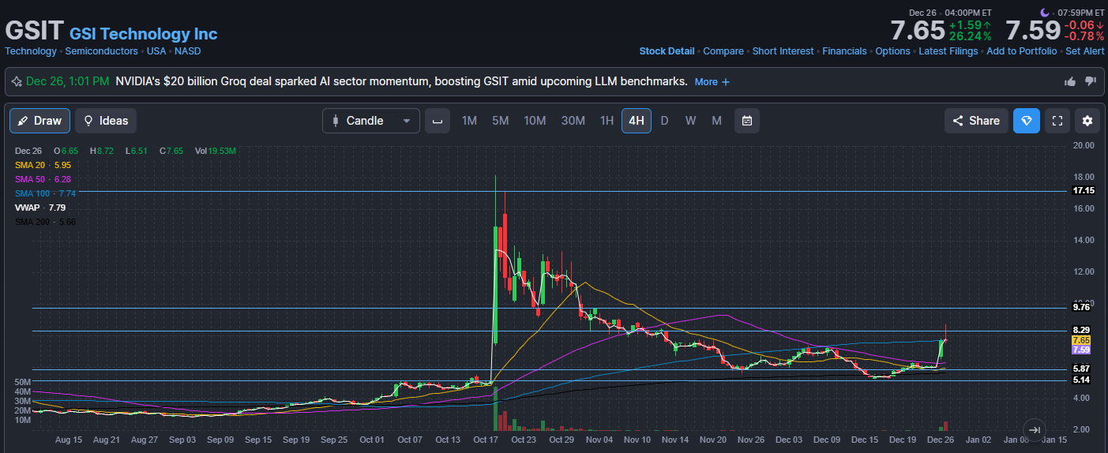This screenshot has height=453, width=1108.
Task: Open the Semiconductors industry link
Action: coord(101,51)
